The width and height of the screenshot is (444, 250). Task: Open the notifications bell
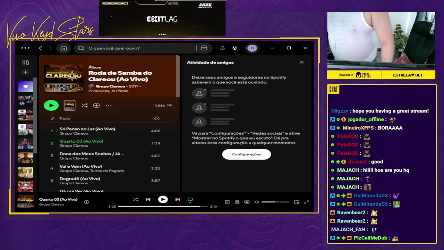(222, 48)
